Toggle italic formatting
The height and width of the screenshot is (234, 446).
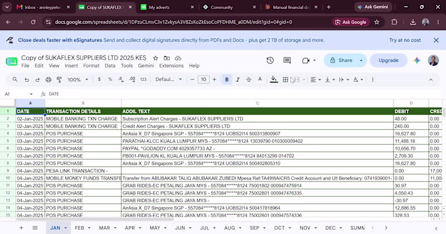pos(237,80)
